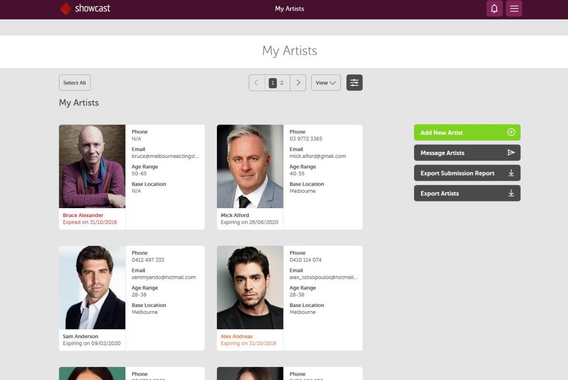568x380 pixels.
Task: Go to next page arrow
Action: coord(298,83)
